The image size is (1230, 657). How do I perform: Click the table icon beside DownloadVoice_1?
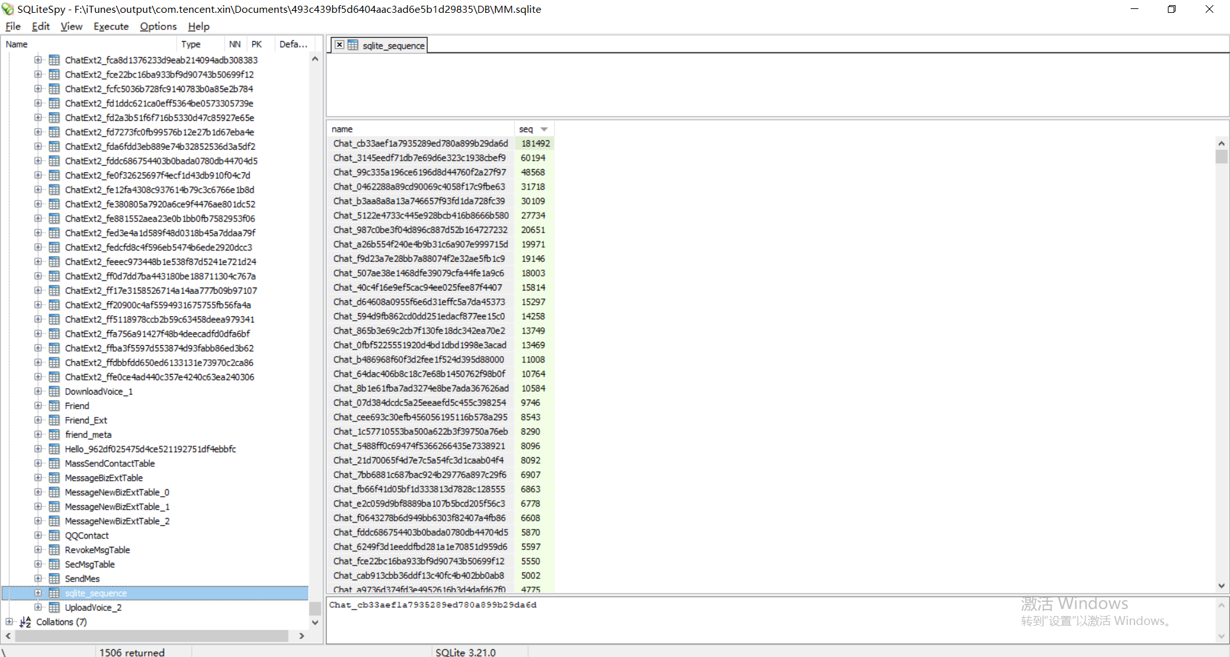[54, 391]
